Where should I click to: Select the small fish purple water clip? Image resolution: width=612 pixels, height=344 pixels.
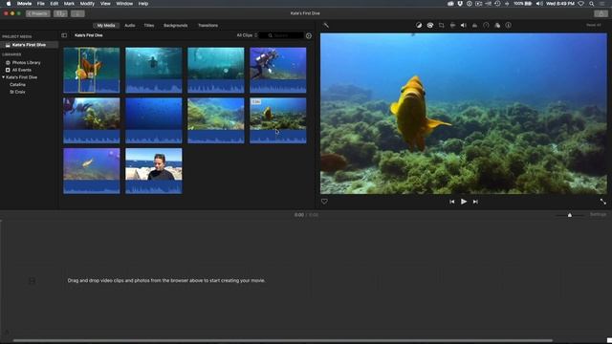[x=92, y=171]
